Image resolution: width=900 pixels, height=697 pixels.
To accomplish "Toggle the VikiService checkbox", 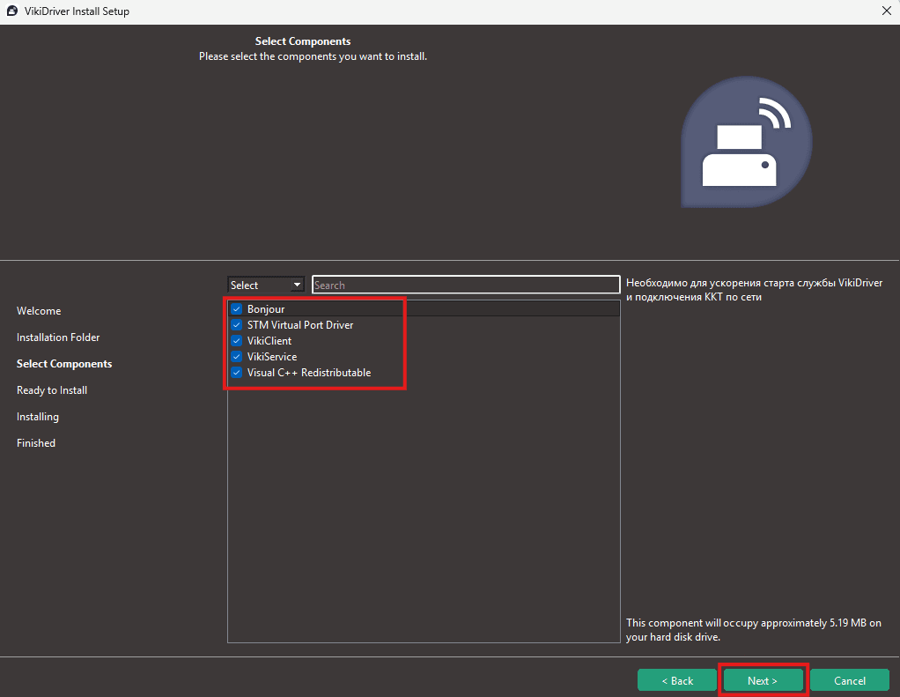I will [237, 357].
